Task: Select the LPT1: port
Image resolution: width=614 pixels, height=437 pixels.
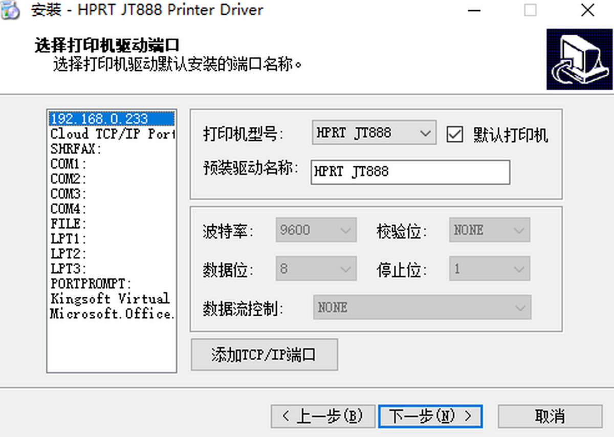Action: pos(112,239)
